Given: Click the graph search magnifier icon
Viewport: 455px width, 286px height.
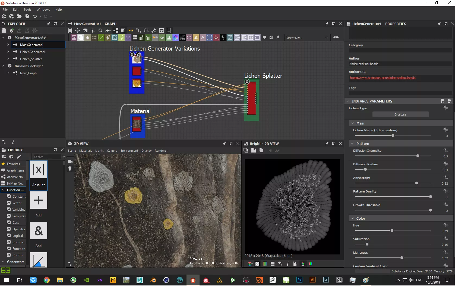Looking at the screenshot, I should (x=100, y=30).
